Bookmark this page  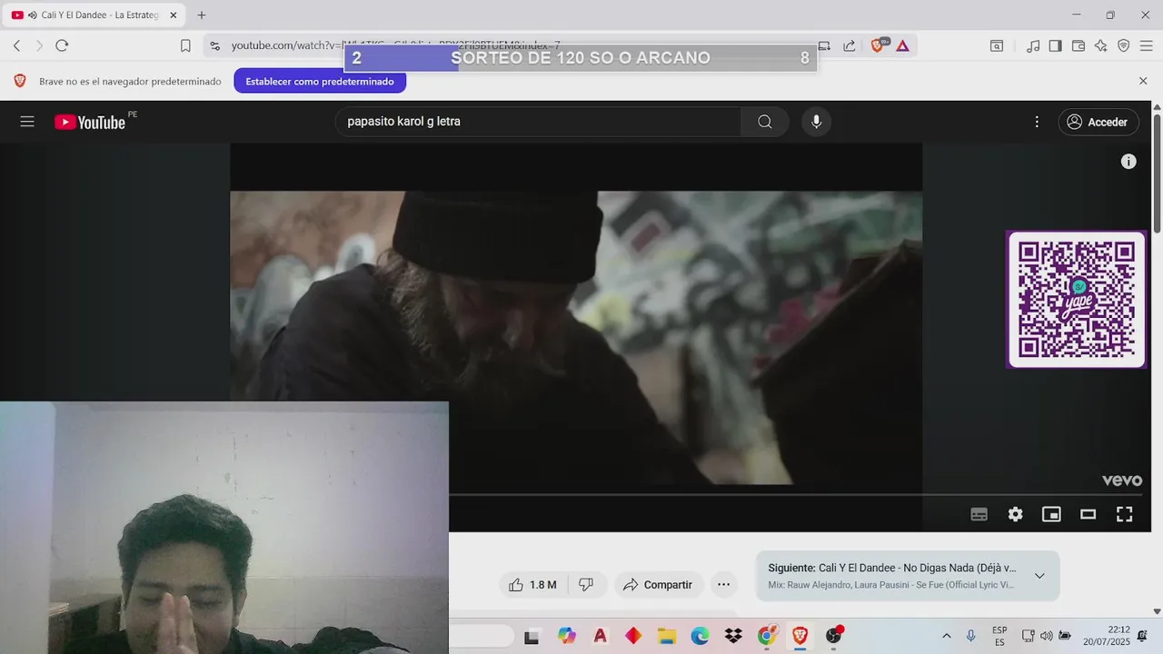pyautogui.click(x=185, y=45)
